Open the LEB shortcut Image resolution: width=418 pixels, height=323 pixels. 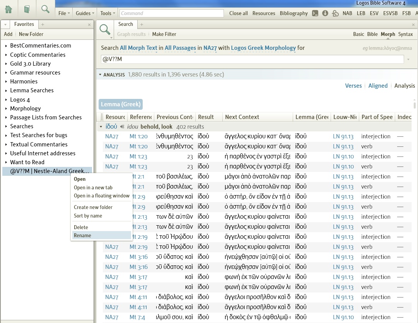click(x=361, y=13)
